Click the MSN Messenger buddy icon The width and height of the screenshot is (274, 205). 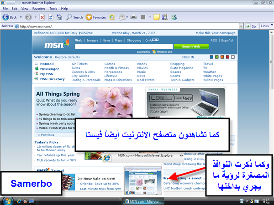37,68
